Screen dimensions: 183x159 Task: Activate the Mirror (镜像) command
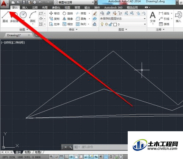68,19
